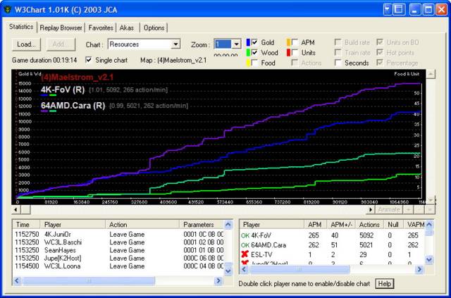Click chart horizontal scrollbar right arrow
The height and width of the screenshot is (298, 451).
point(371,210)
